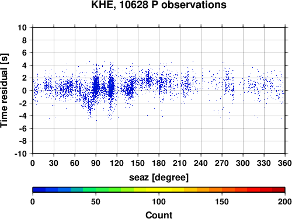The width and height of the screenshot is (292, 219).
Task: Click the dark blue end of colorbar
Action: point(39,190)
